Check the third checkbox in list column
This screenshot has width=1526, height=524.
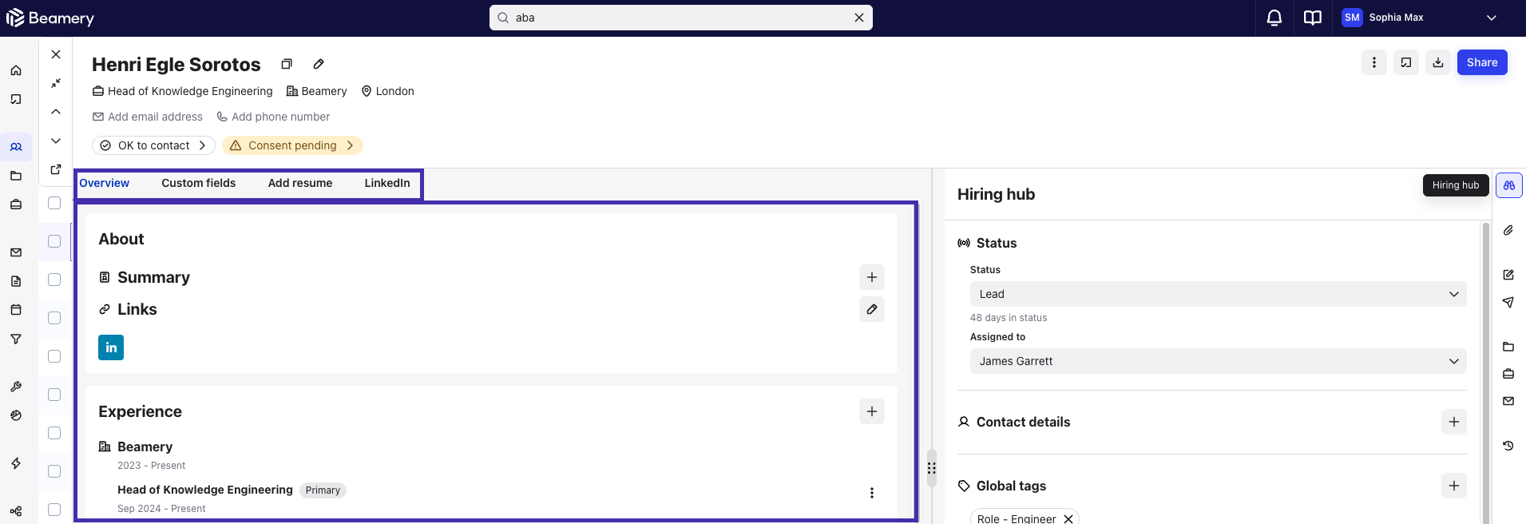coord(54,280)
